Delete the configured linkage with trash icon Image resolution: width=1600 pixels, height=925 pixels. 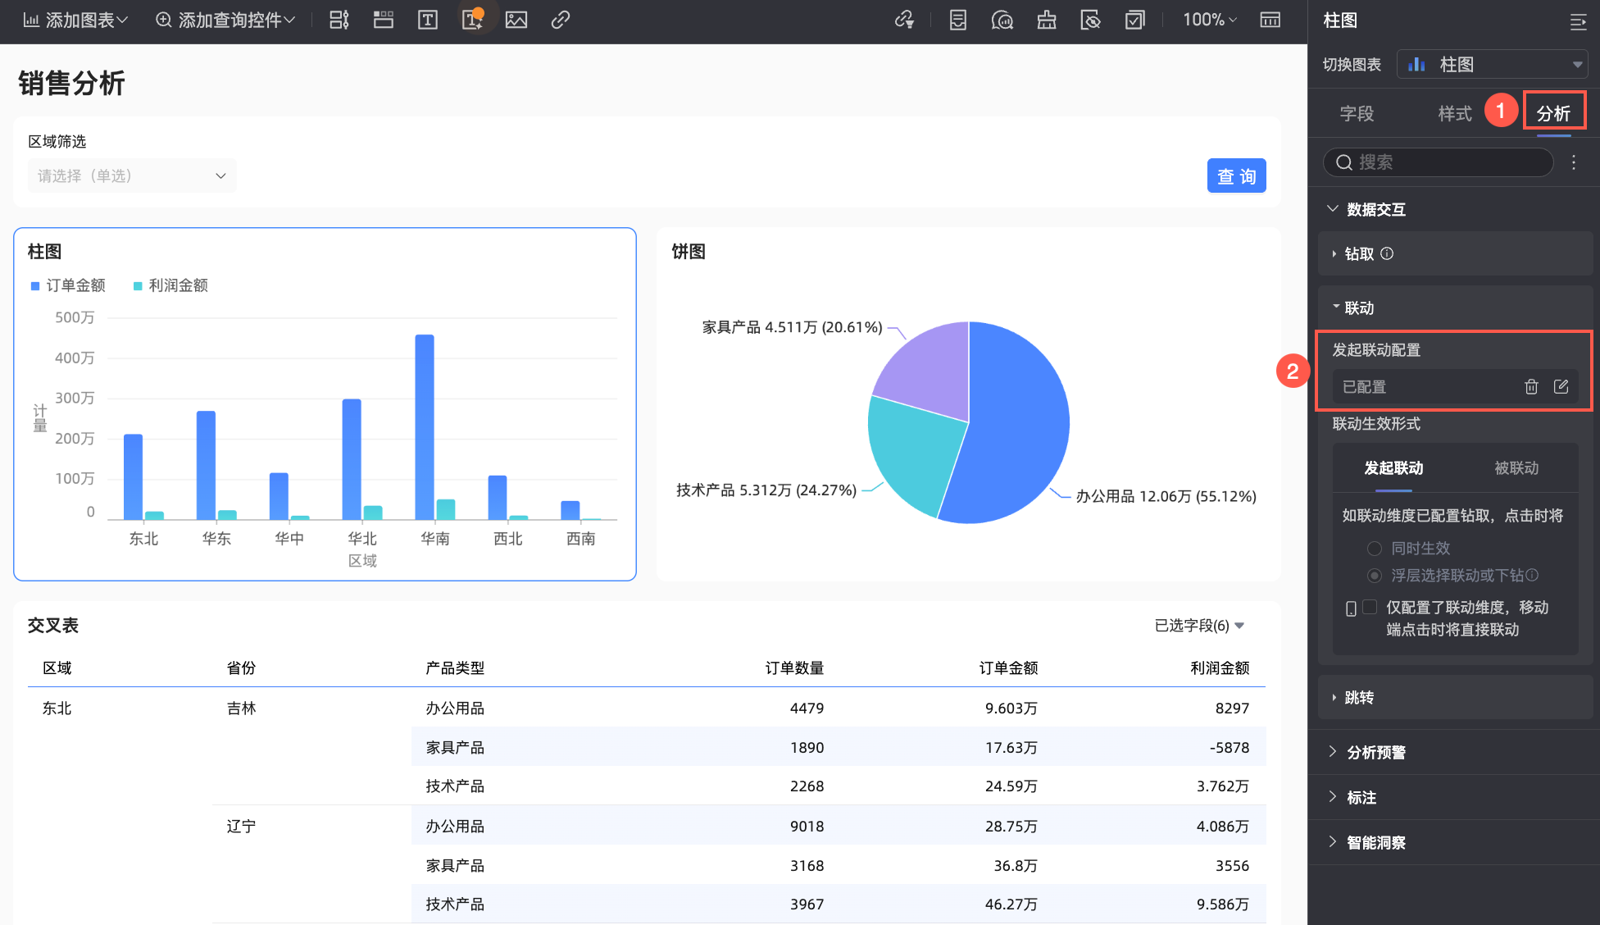click(1530, 386)
